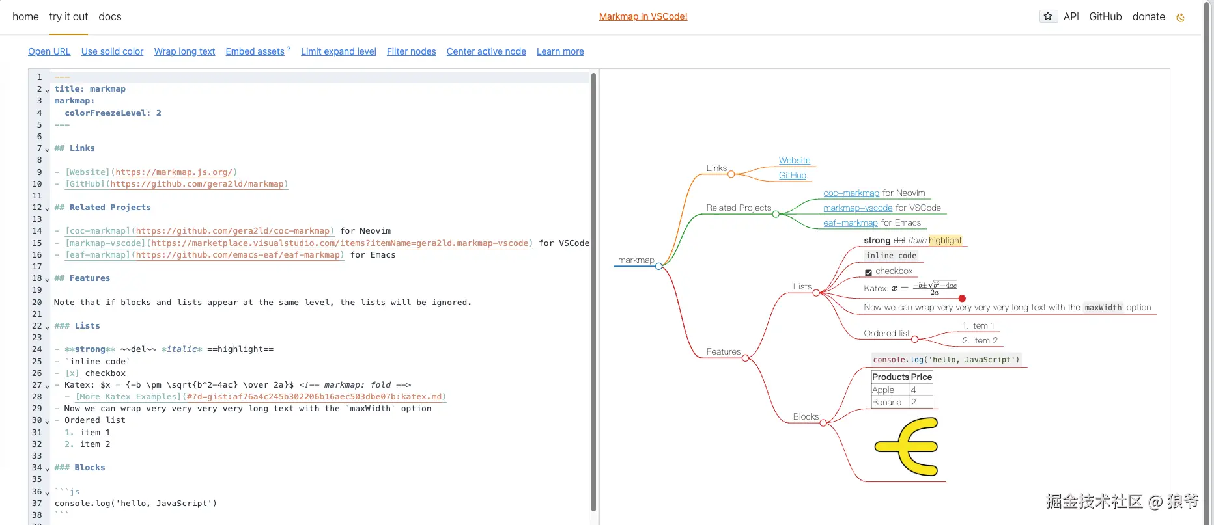
Task: Open the eaf-markmap link node
Action: 851,222
